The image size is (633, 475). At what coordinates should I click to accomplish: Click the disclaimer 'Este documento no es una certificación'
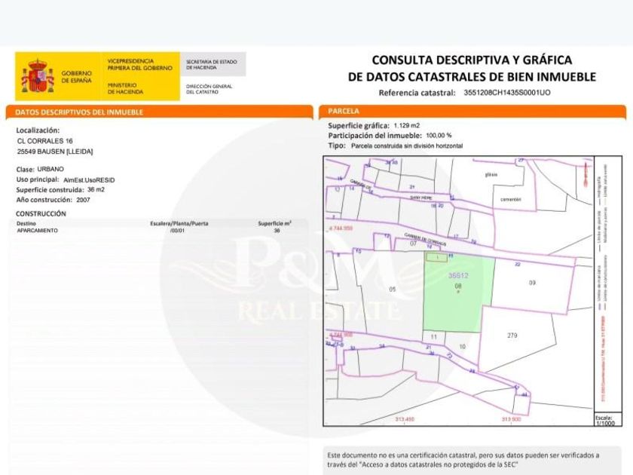tap(463, 460)
